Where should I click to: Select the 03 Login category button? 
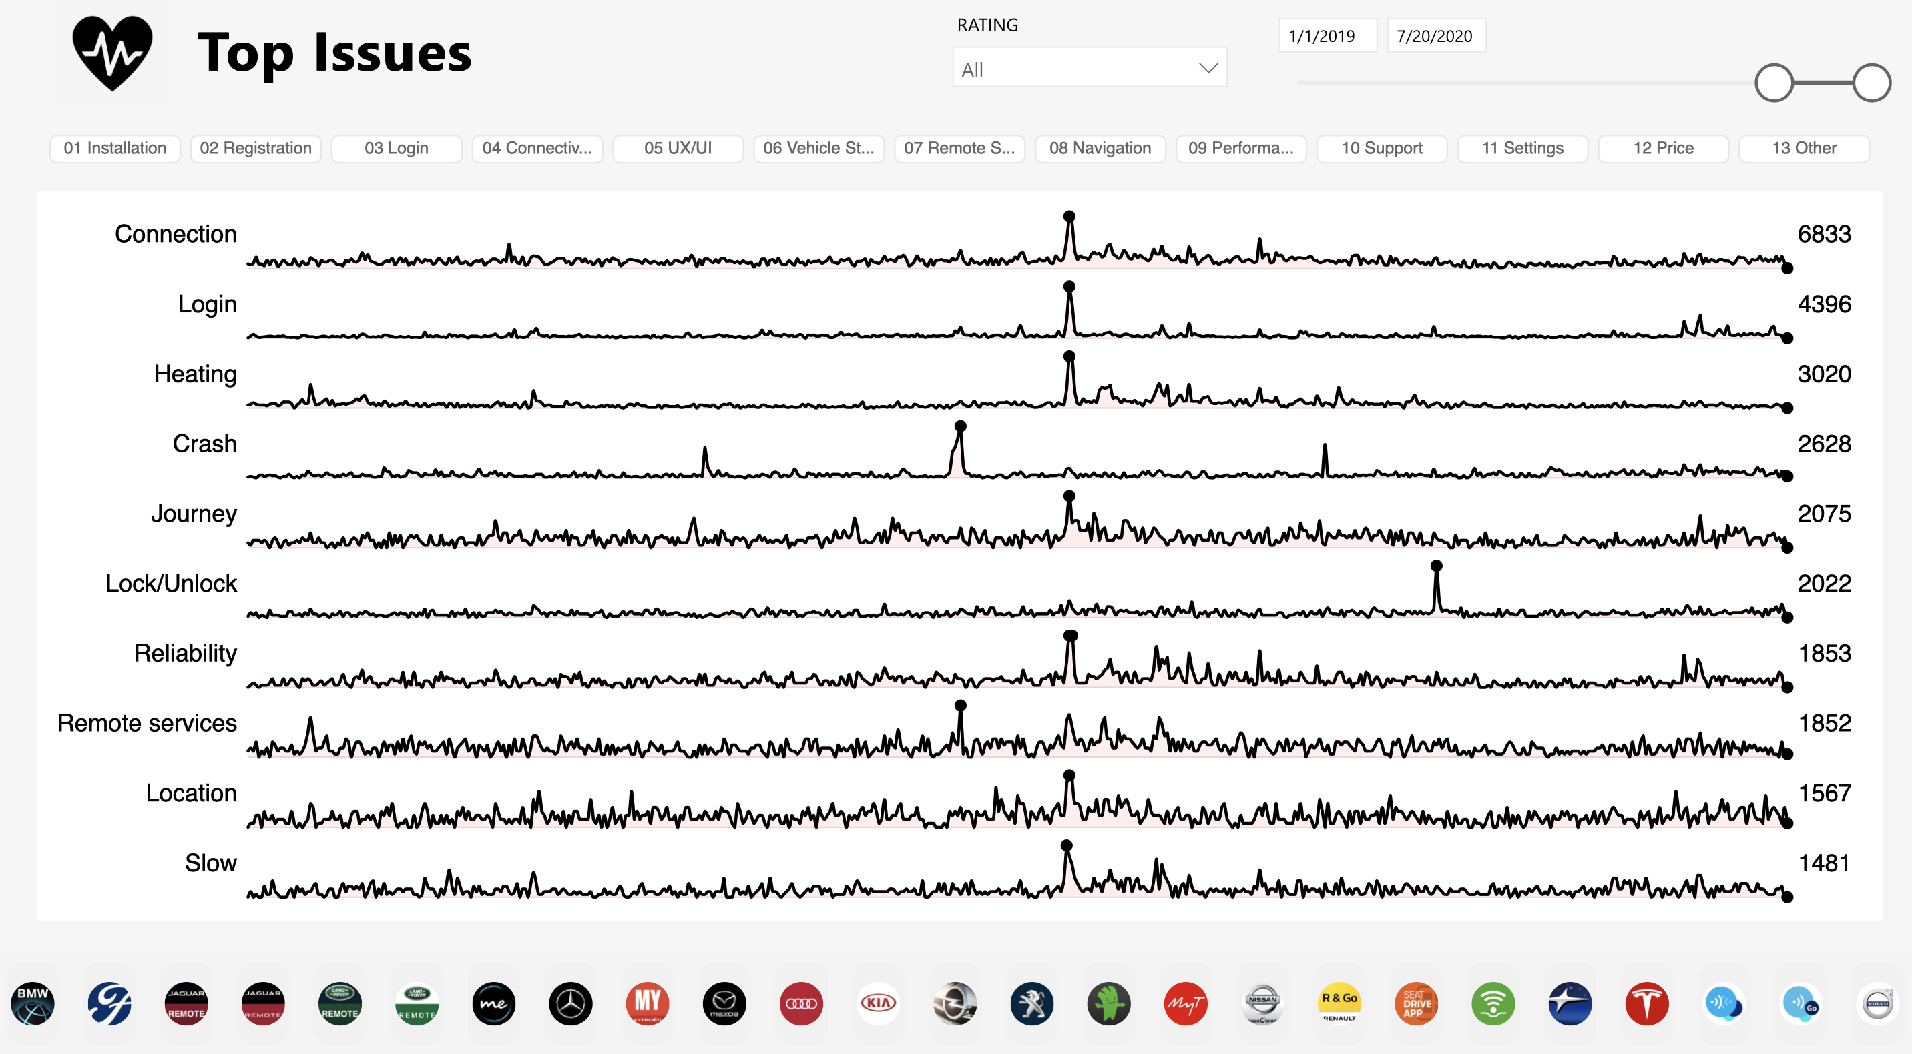click(397, 148)
